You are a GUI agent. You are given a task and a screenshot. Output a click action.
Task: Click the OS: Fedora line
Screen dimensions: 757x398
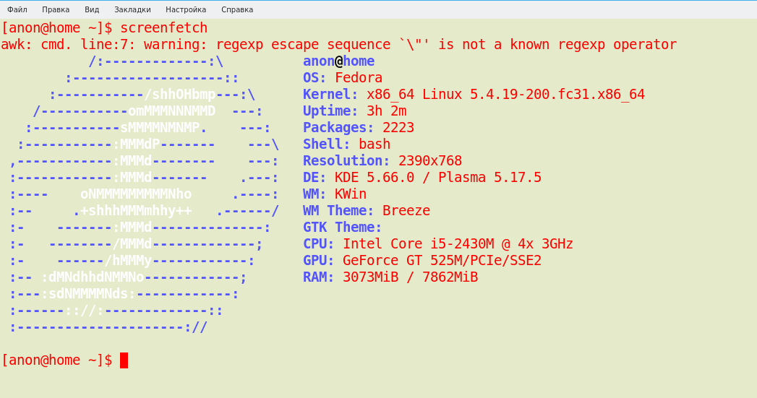[343, 78]
